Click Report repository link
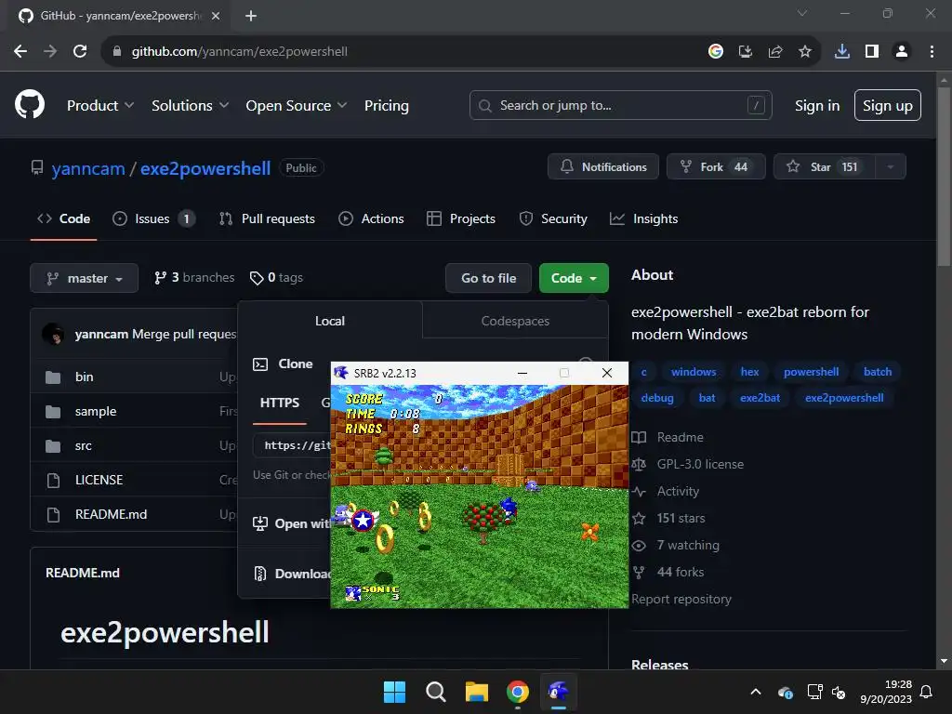Viewport: 952px width, 714px height. 681,599
